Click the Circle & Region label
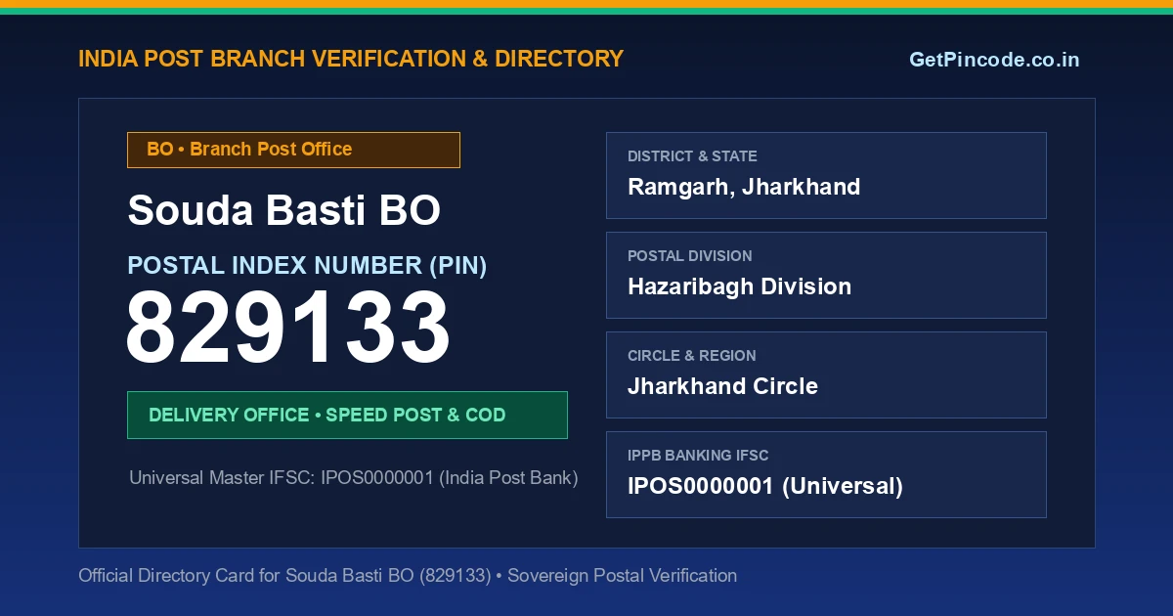The height and width of the screenshot is (616, 1173). click(x=692, y=356)
